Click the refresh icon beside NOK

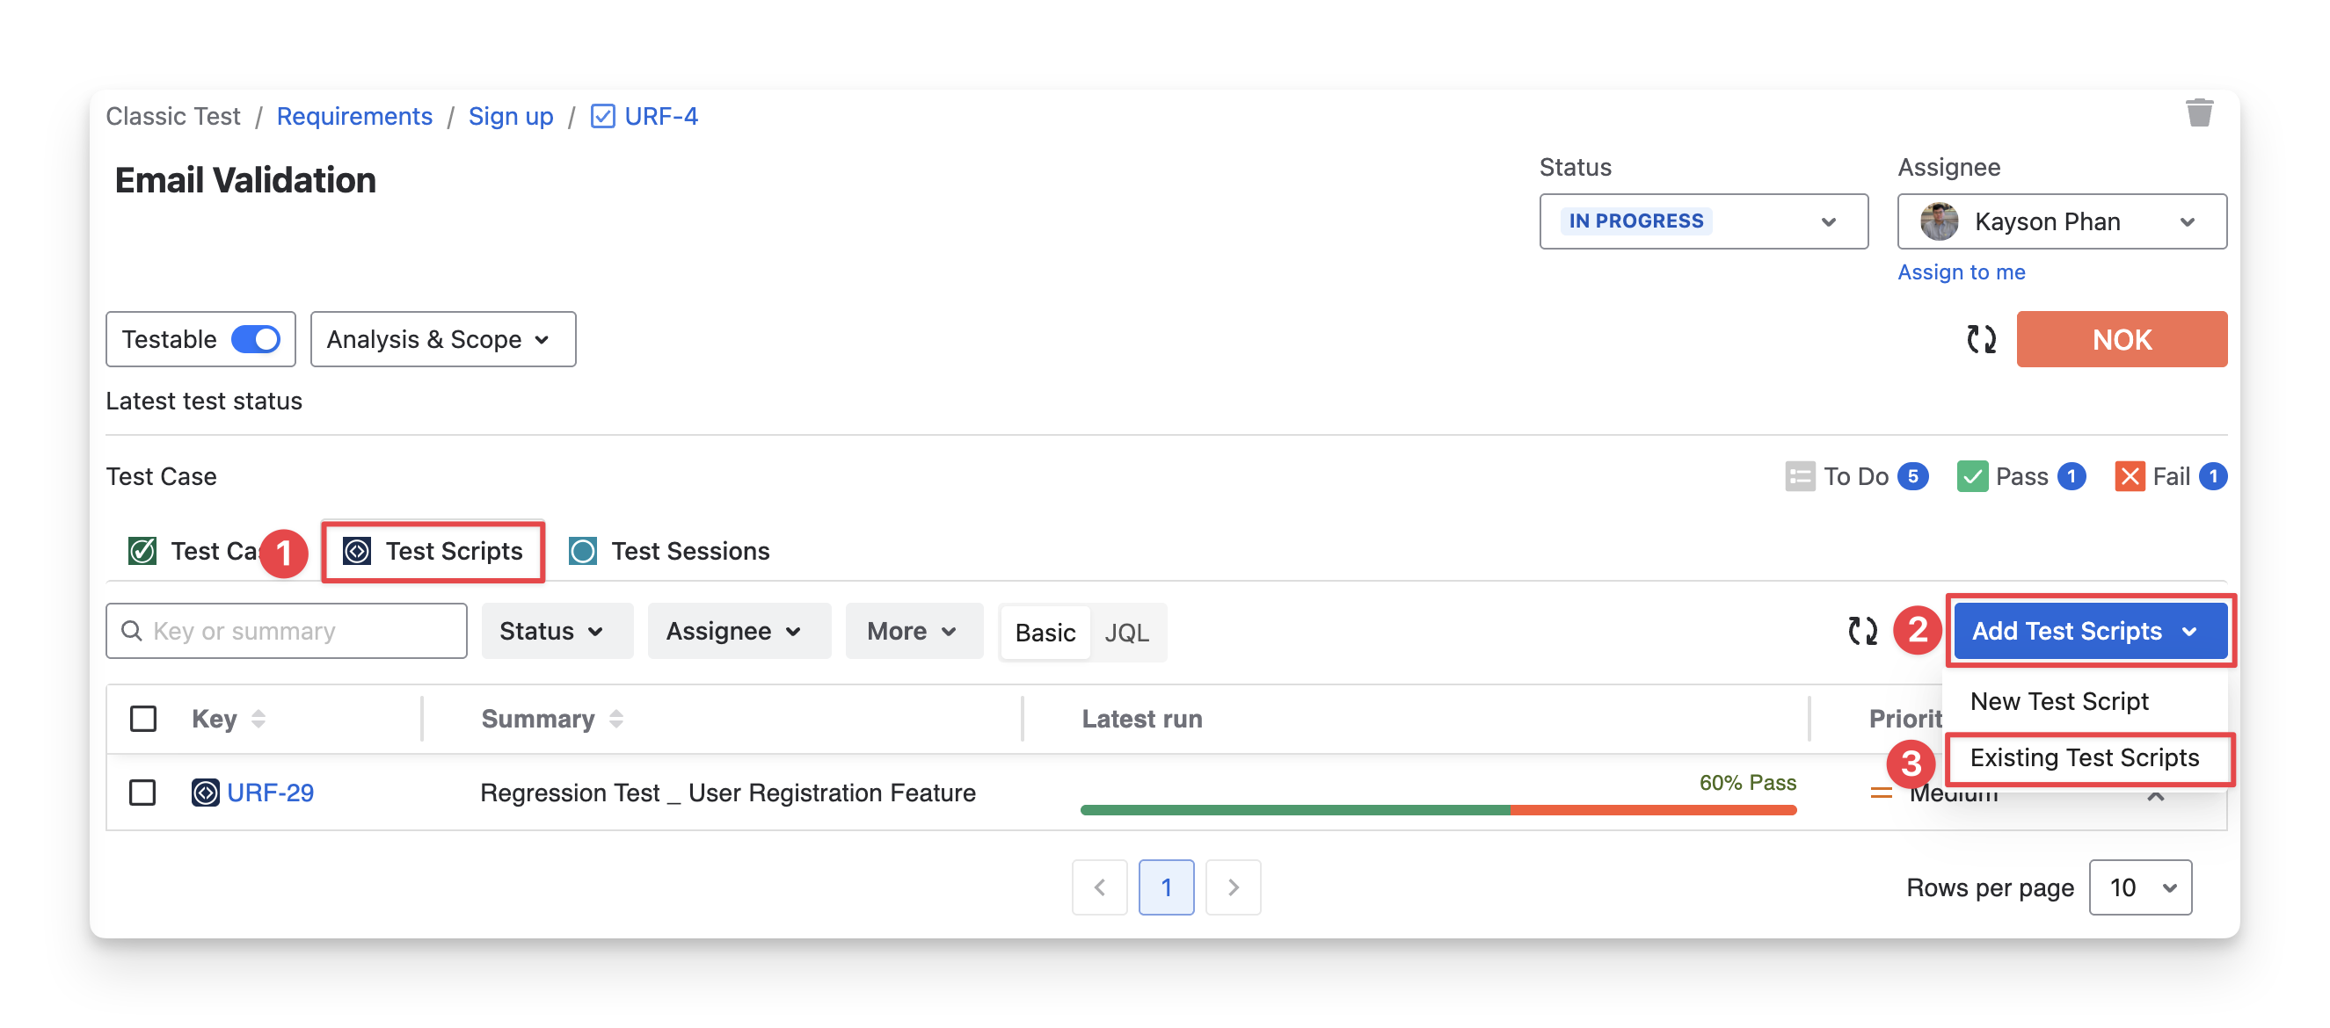(1981, 339)
